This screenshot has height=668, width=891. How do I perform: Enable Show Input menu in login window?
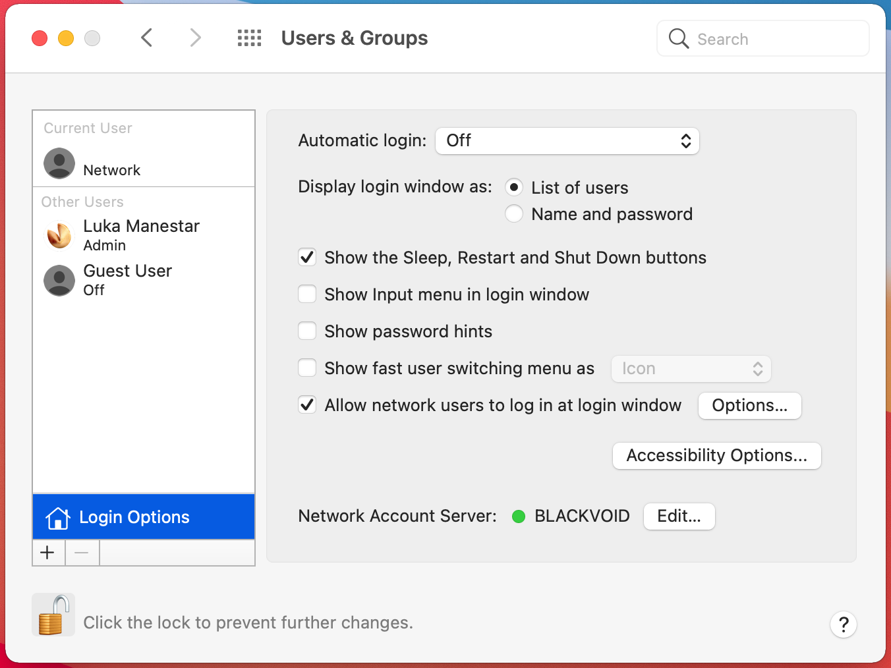pos(307,294)
